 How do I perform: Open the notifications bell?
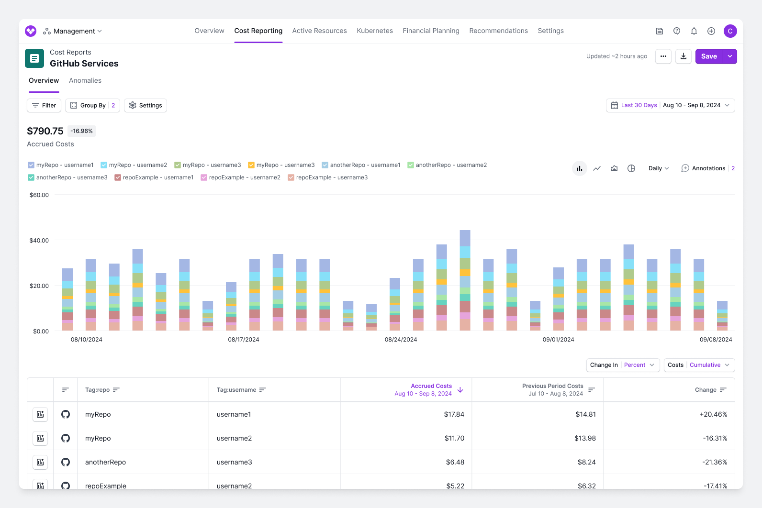(x=694, y=31)
